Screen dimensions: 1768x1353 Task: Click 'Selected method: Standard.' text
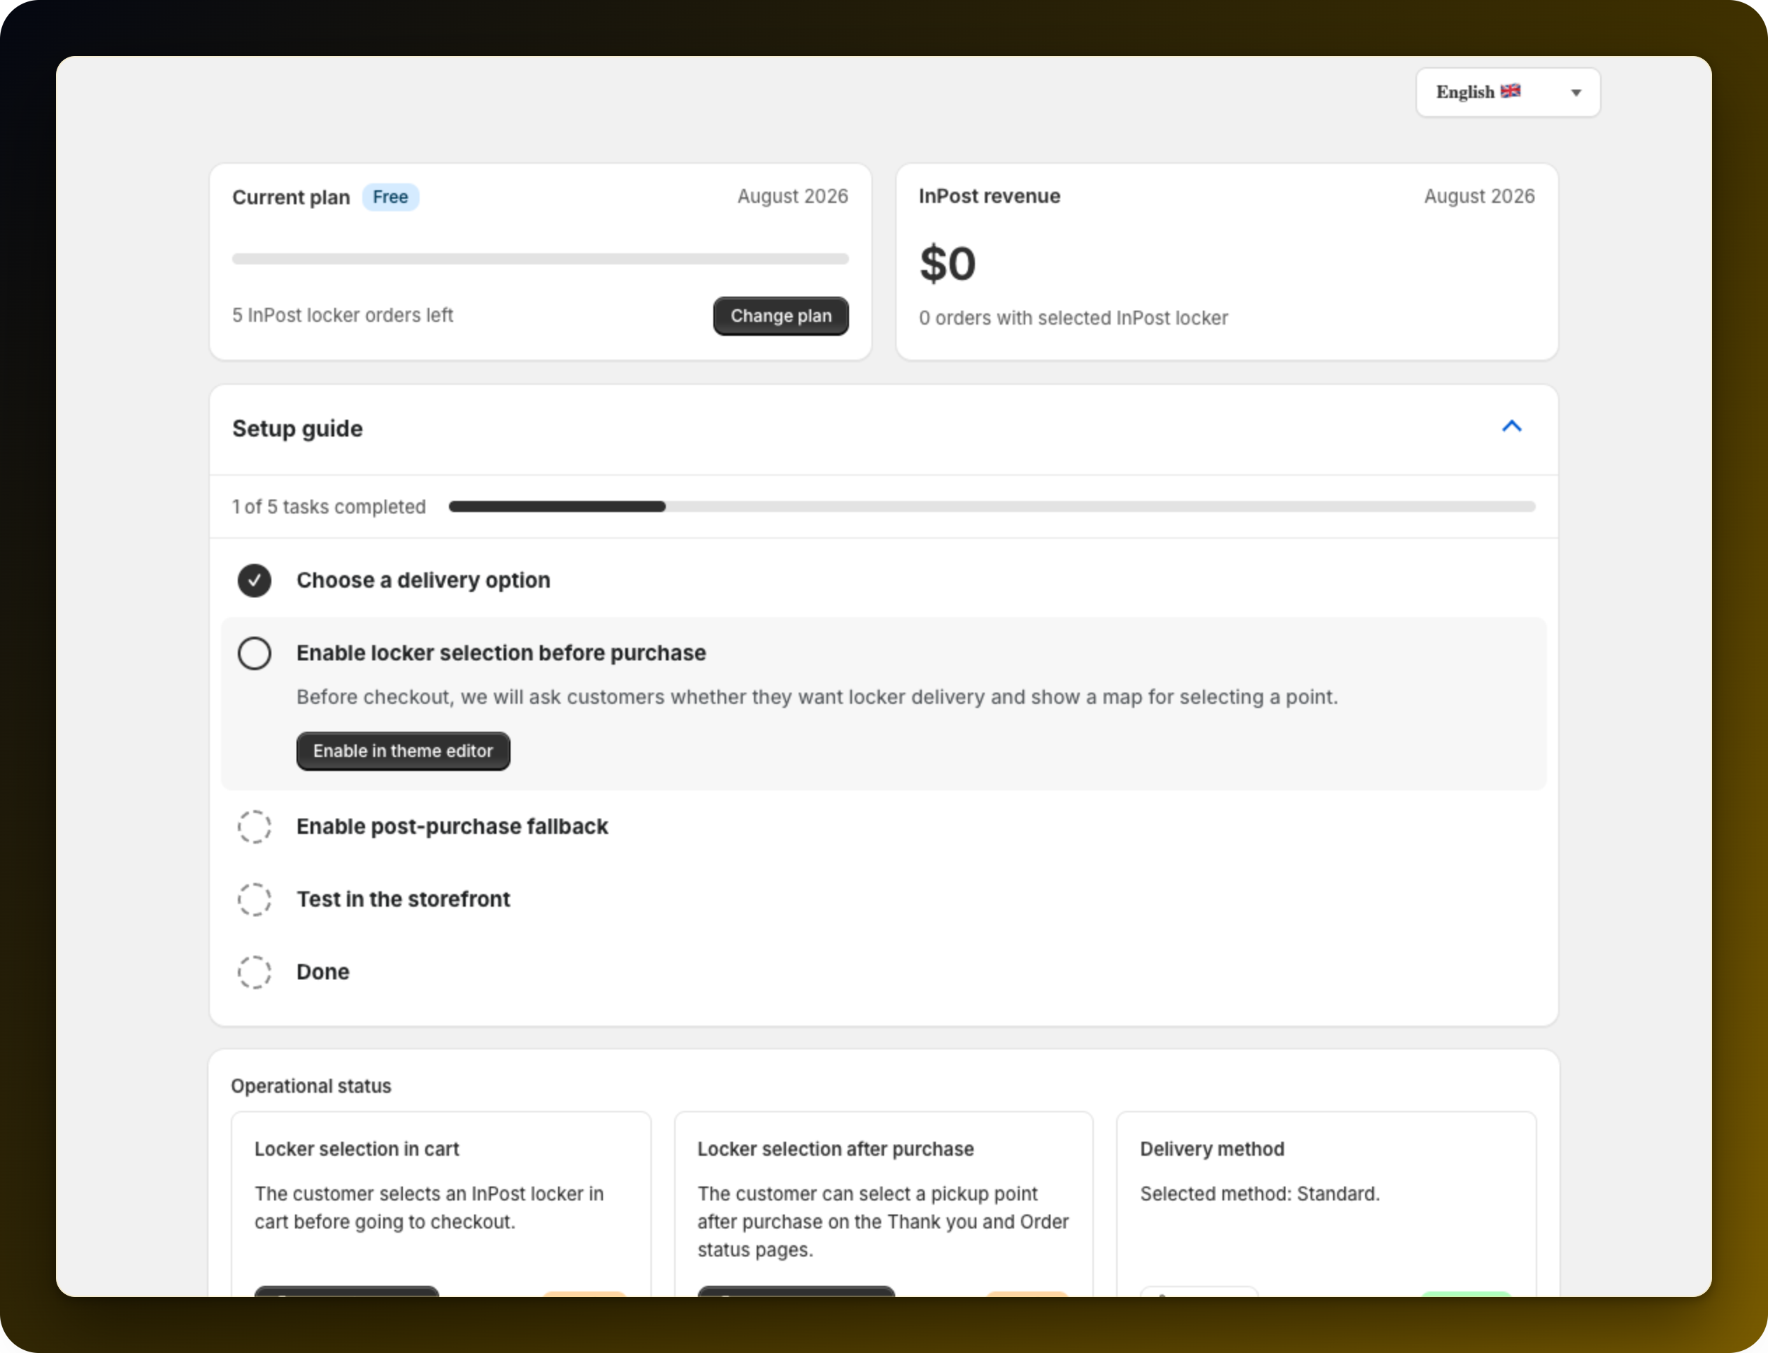[x=1259, y=1193]
